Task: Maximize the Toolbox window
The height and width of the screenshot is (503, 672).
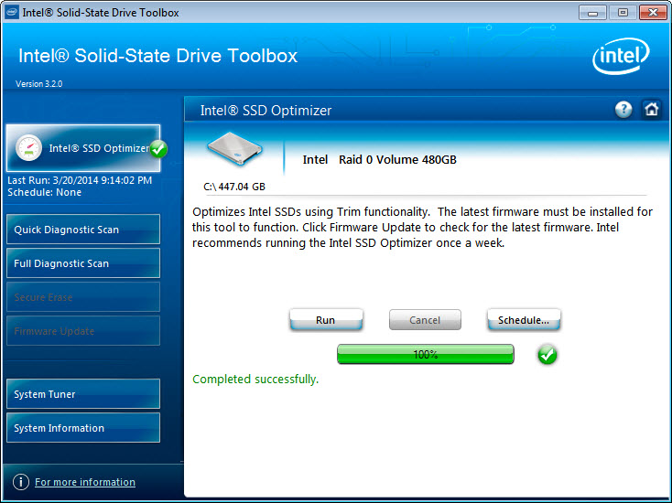Action: (x=623, y=13)
